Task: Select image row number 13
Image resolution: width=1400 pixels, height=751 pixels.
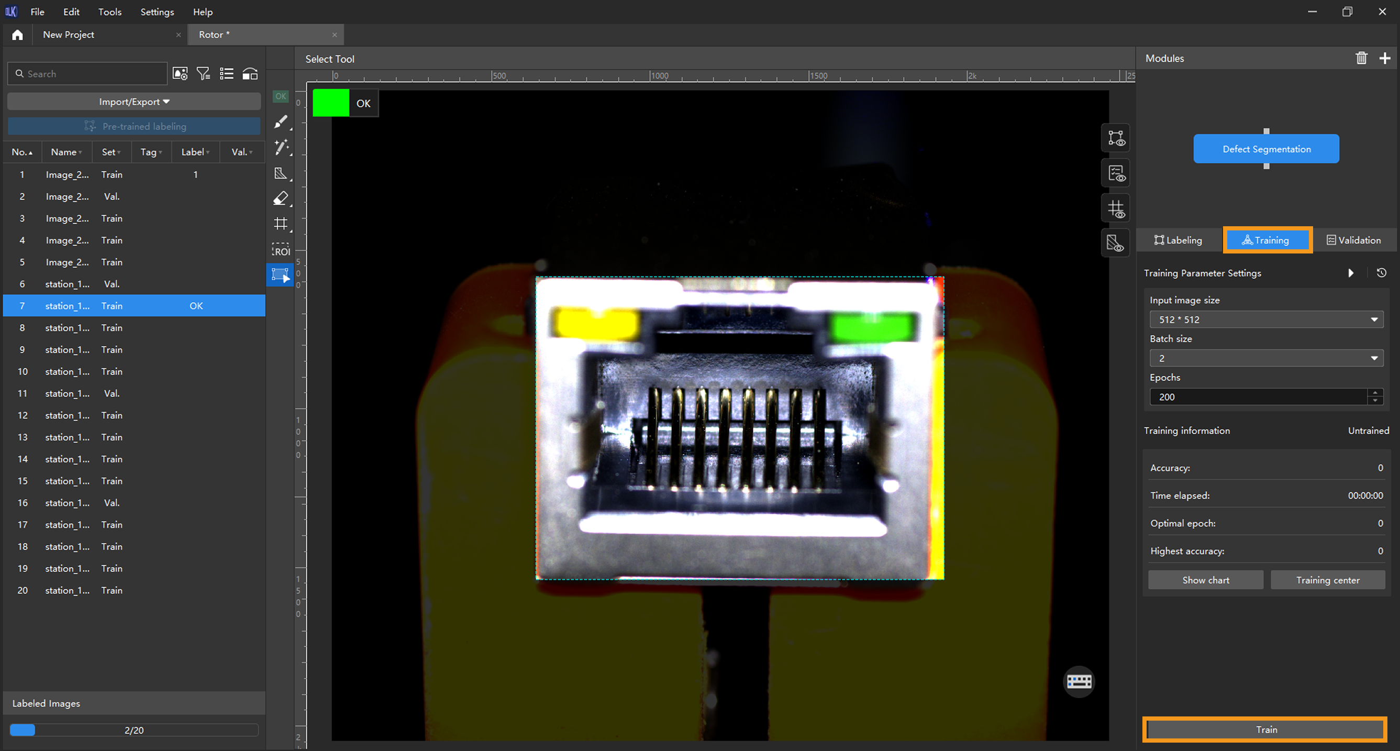Action: pyautogui.click(x=134, y=437)
